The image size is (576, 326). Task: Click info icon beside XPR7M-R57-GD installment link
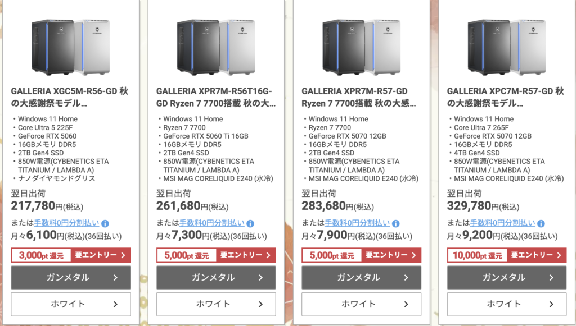[396, 223]
